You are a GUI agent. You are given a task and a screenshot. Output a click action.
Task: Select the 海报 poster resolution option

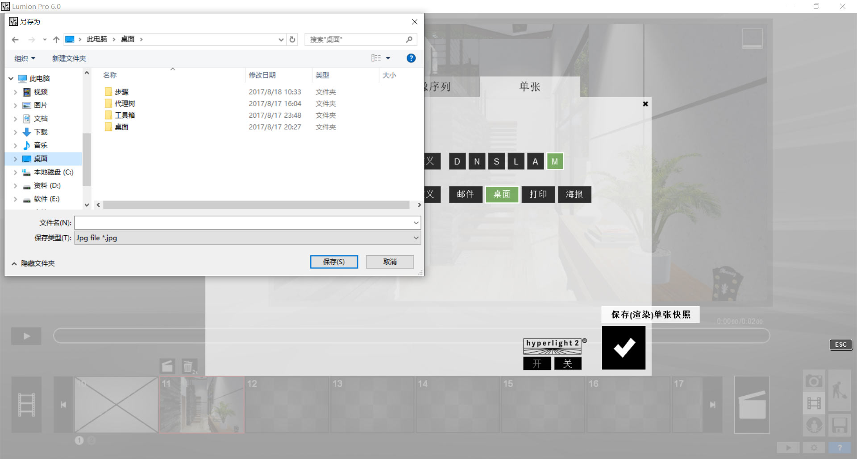574,194
